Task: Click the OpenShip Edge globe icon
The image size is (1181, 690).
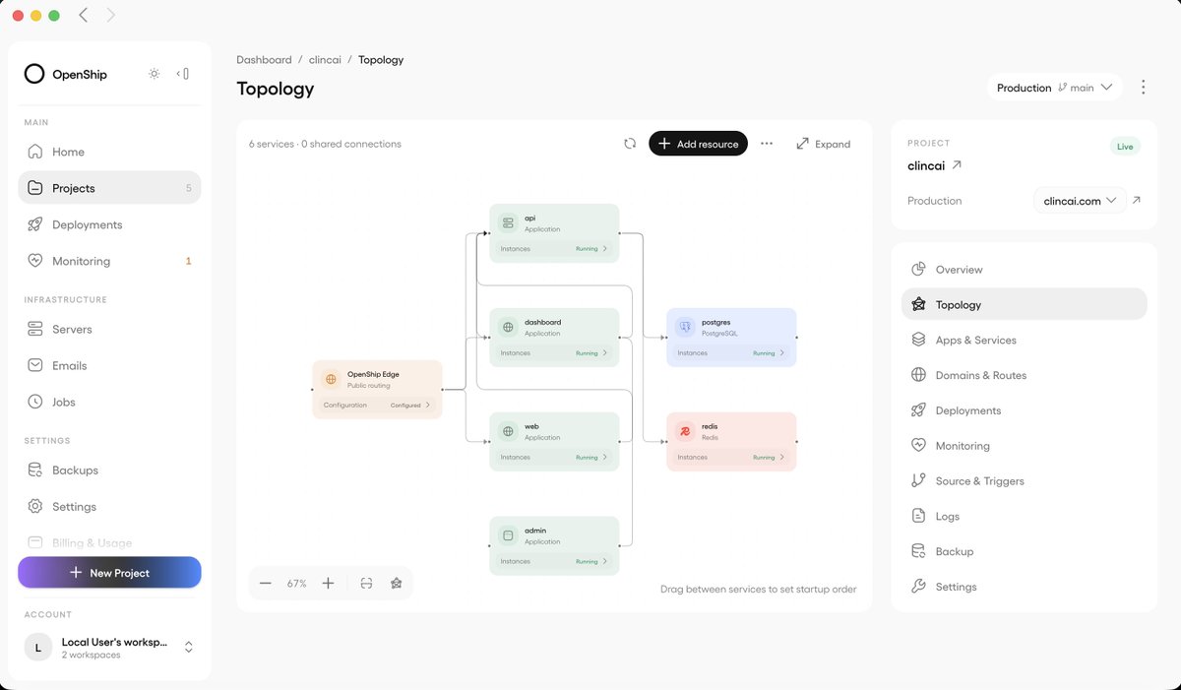Action: pos(331,379)
